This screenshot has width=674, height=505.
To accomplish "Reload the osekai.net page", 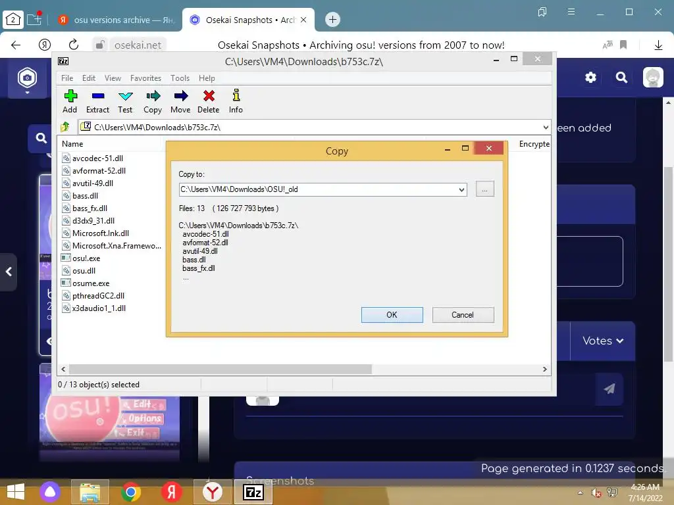I will [x=74, y=45].
